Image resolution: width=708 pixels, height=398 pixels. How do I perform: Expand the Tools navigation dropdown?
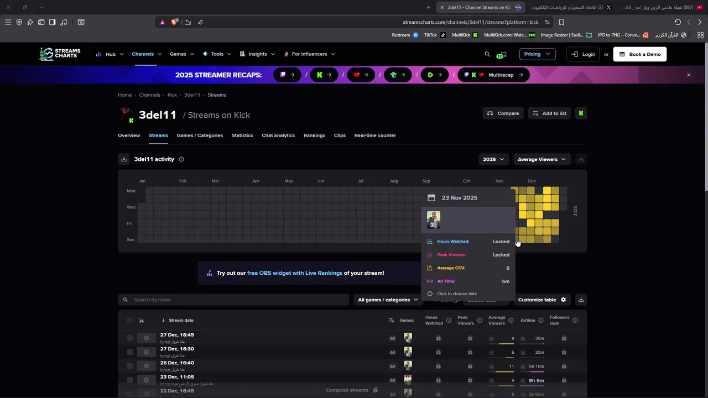(x=217, y=54)
